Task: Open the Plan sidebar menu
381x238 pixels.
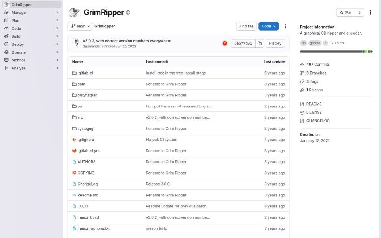Action: (32, 21)
